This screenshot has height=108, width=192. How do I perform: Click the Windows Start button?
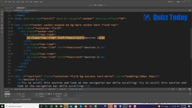point(2,106)
